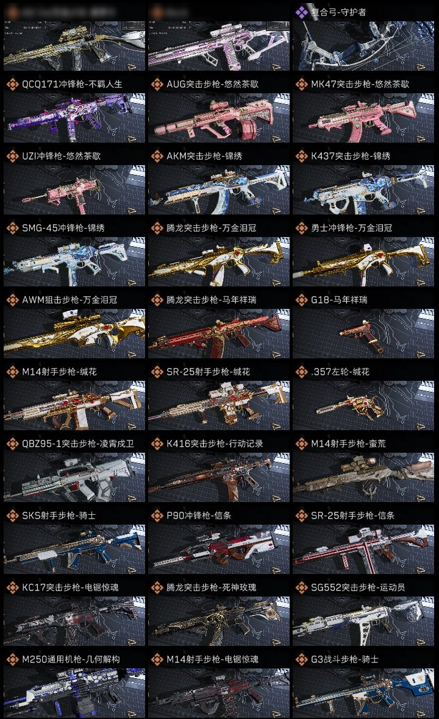439x719 pixels.
Task: Click the SKS射手步枪-骑士 title label
Action: (x=59, y=516)
